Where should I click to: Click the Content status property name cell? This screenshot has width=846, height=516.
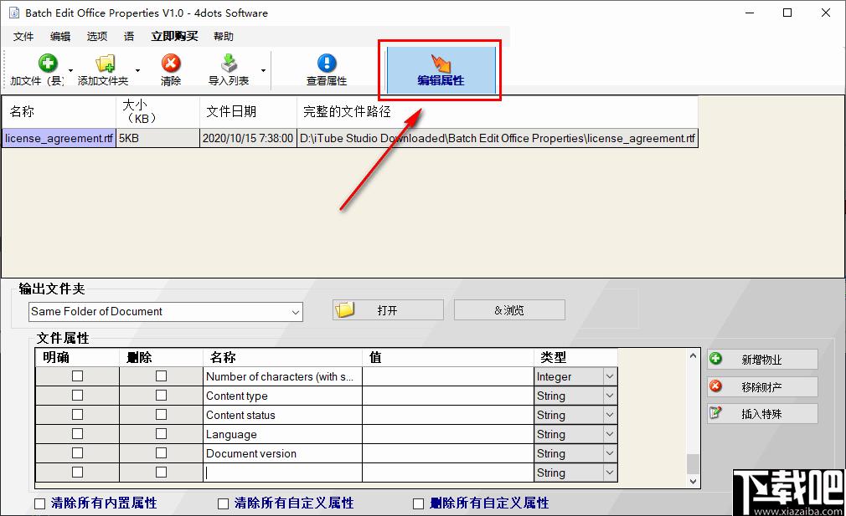(x=283, y=416)
